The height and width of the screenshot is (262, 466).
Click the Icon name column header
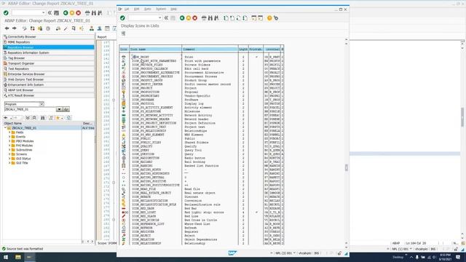tap(155, 49)
